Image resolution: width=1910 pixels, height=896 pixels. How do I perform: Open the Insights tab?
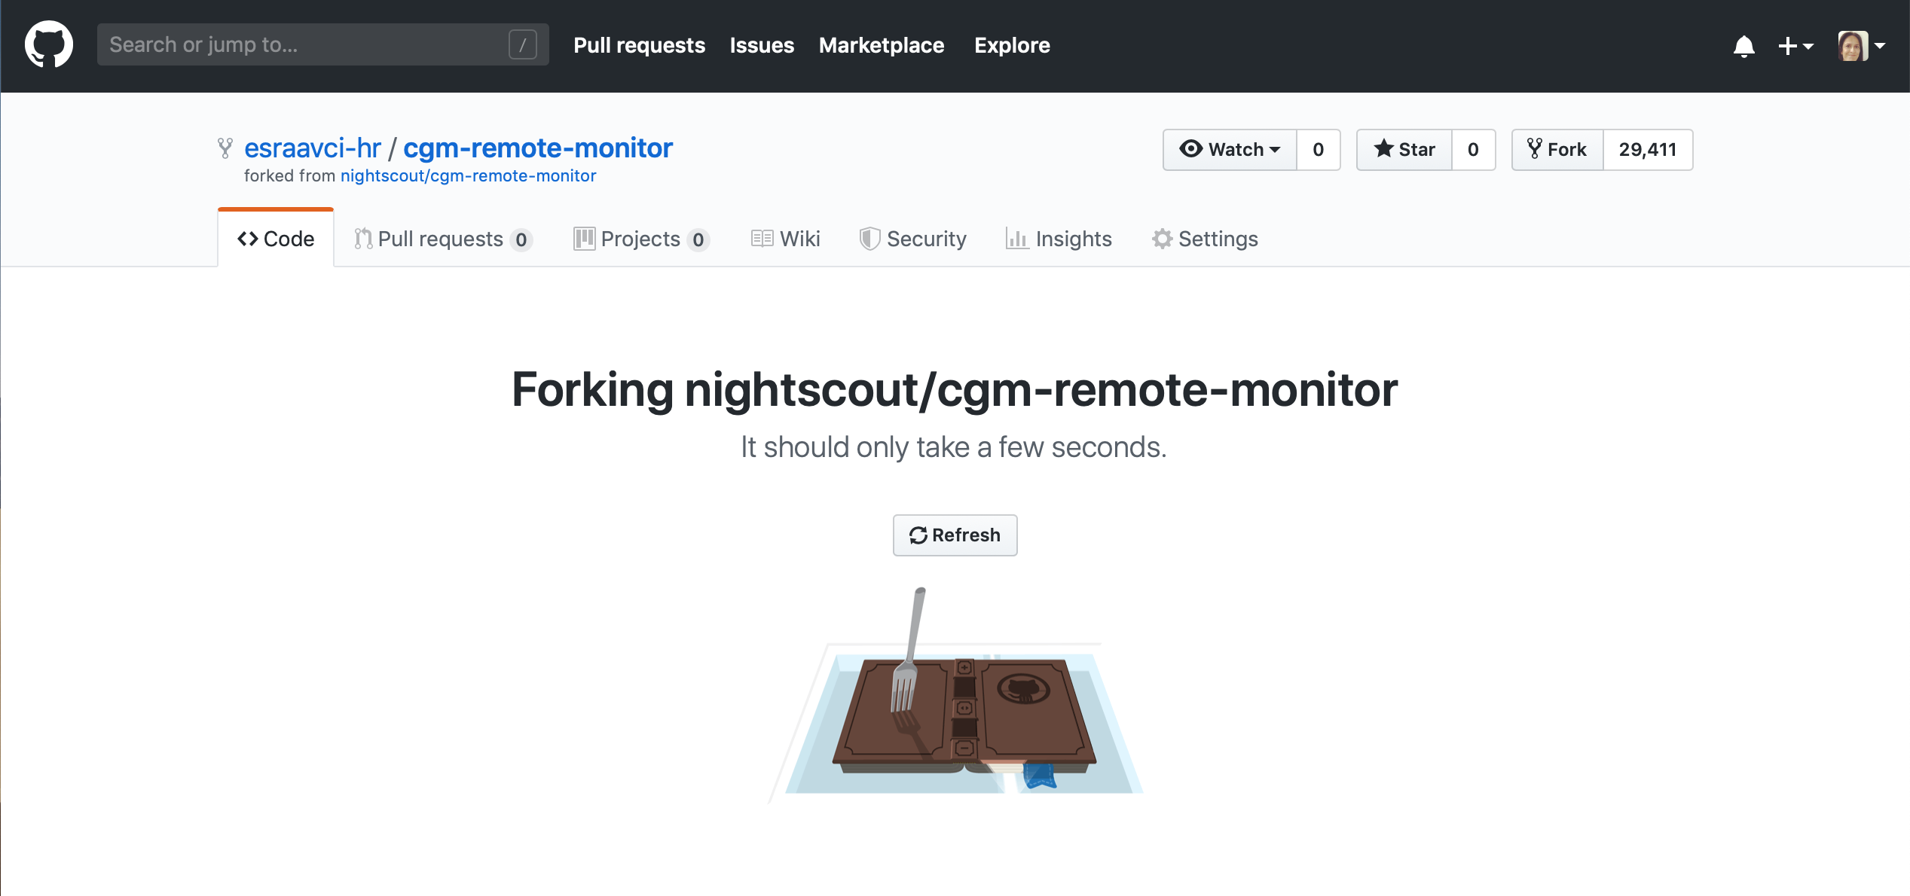[x=1059, y=239]
